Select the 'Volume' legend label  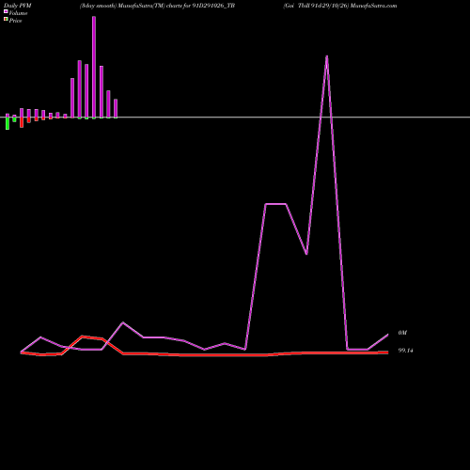tap(18, 13)
